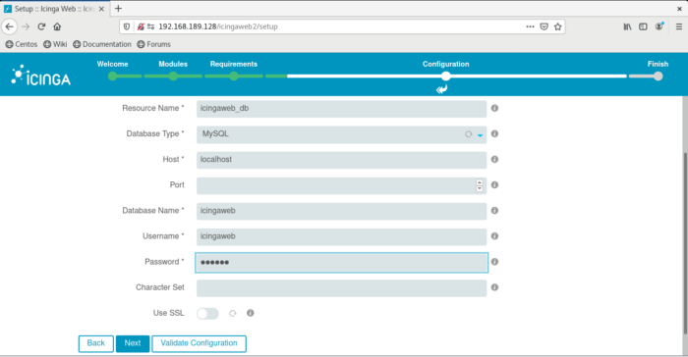The width and height of the screenshot is (688, 357).
Task: Click the info icon beside Use SSL
Action: pyautogui.click(x=250, y=313)
